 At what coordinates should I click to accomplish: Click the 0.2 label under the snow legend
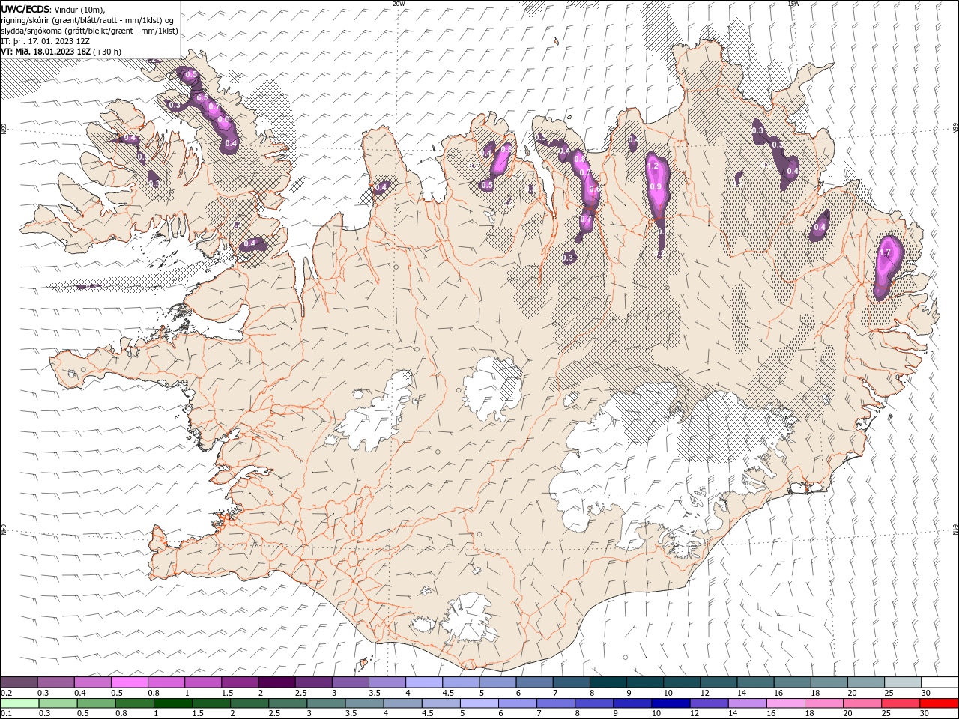(6, 693)
